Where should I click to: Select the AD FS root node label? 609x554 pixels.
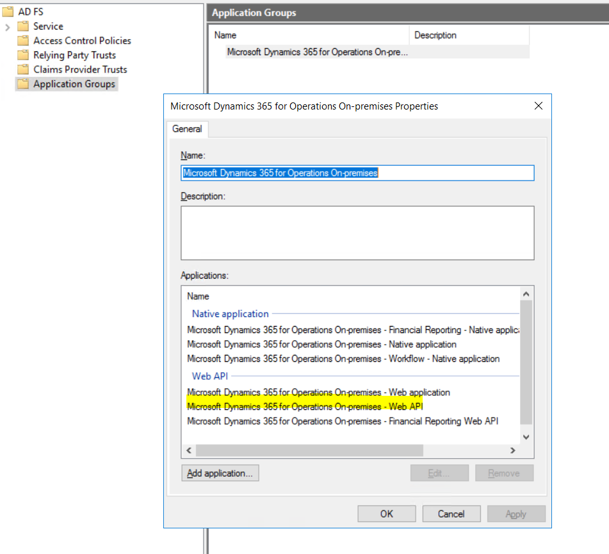pyautogui.click(x=31, y=12)
